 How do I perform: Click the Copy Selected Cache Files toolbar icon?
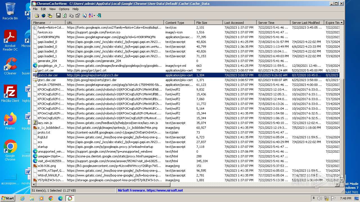pyautogui.click(x=50, y=16)
